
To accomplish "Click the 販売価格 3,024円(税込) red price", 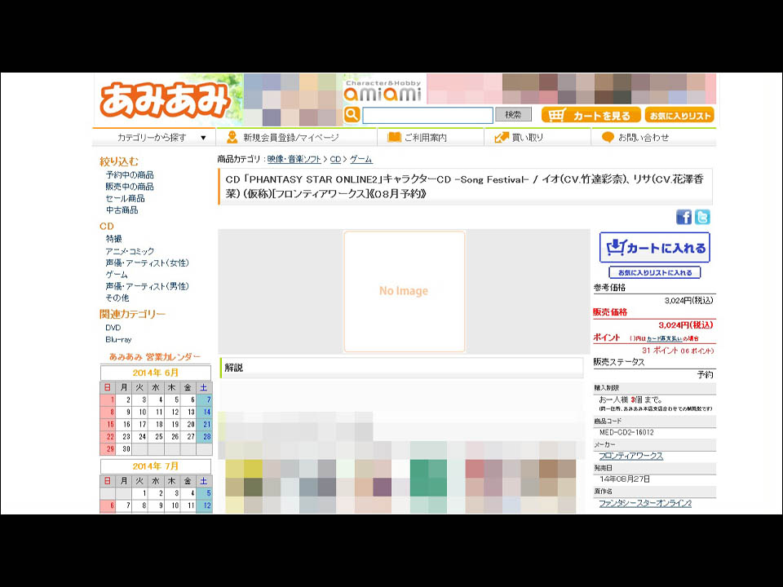I will 686,325.
